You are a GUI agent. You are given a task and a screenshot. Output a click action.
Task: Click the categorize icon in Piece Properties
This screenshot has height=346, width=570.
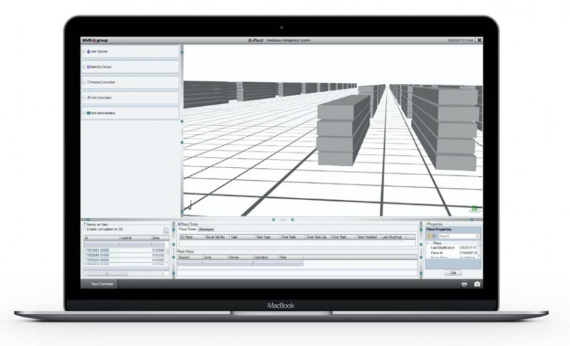[430, 236]
